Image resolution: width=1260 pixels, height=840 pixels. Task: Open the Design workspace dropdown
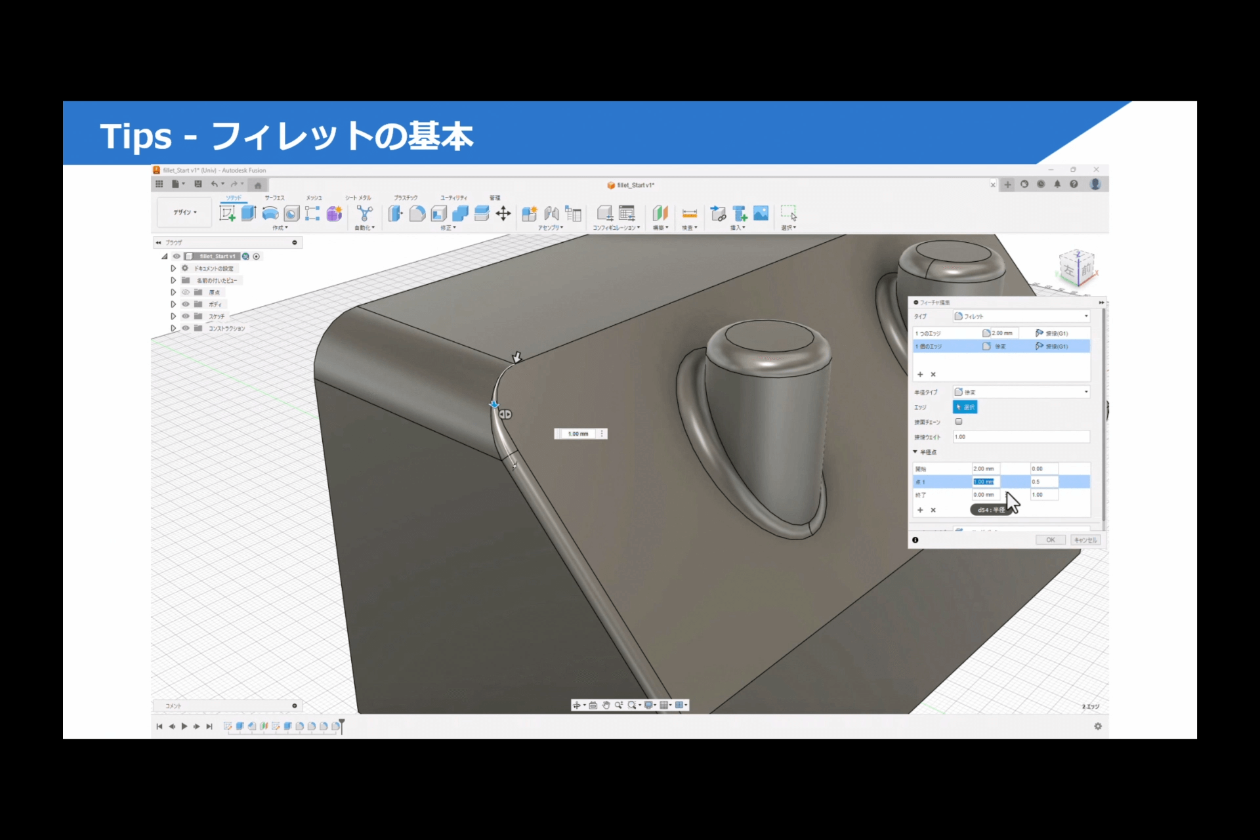point(185,212)
